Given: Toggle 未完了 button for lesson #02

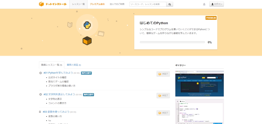Looking at the screenshot, I should (163, 96).
